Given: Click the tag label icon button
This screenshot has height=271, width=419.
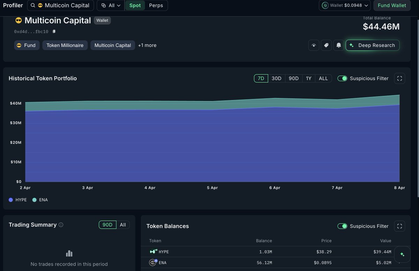Looking at the screenshot, I should point(326,45).
